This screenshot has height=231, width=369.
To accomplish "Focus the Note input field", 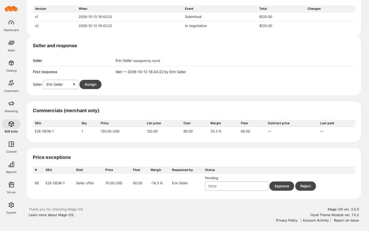I will [x=237, y=186].
